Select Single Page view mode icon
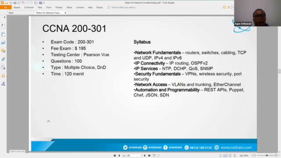The width and height of the screenshot is (281, 158). pos(220,156)
